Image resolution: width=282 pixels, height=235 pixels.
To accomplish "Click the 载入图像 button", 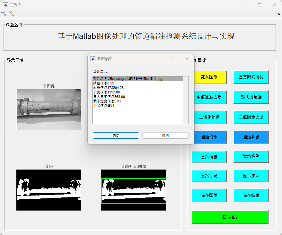I will 209,77.
